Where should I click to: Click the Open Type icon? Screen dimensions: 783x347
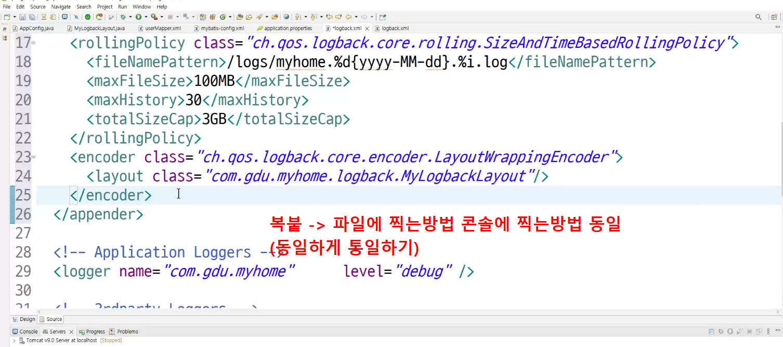(x=239, y=17)
